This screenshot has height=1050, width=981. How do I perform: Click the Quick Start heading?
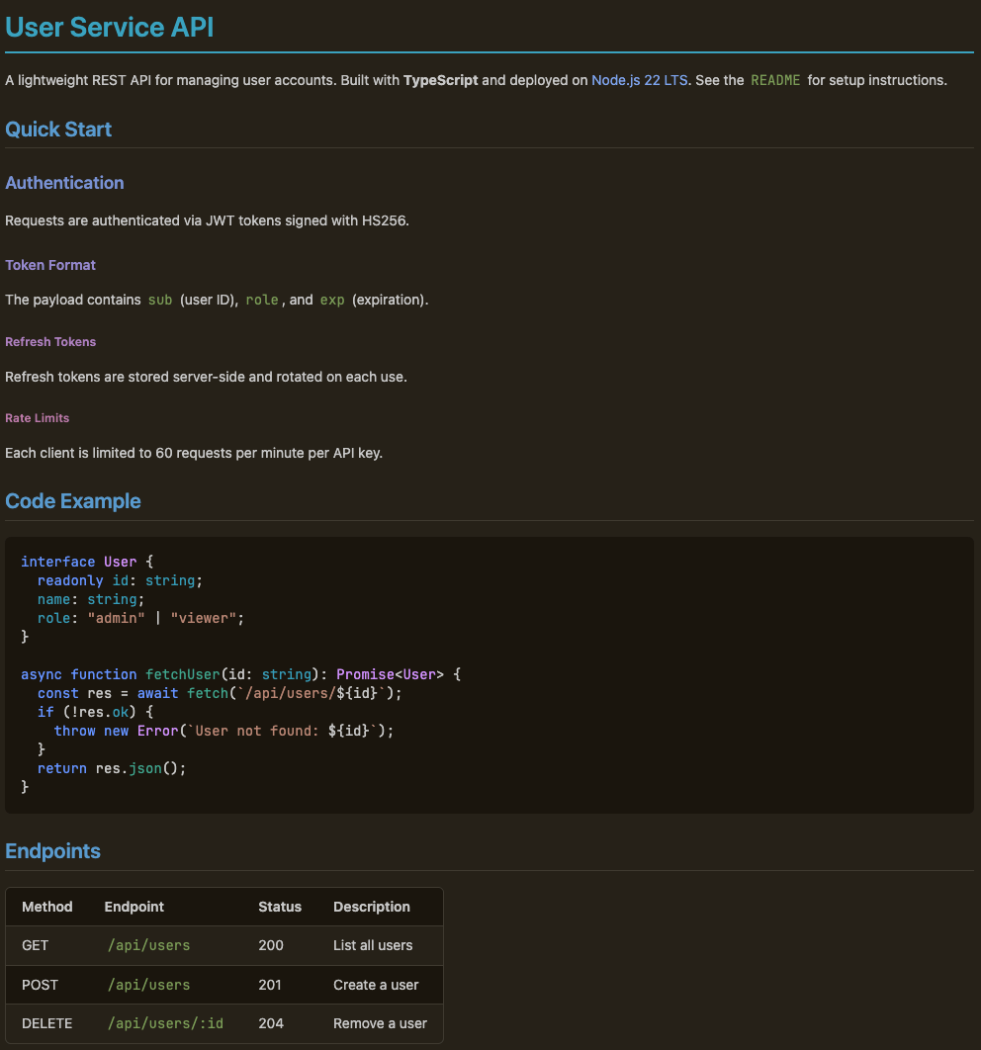tap(58, 130)
